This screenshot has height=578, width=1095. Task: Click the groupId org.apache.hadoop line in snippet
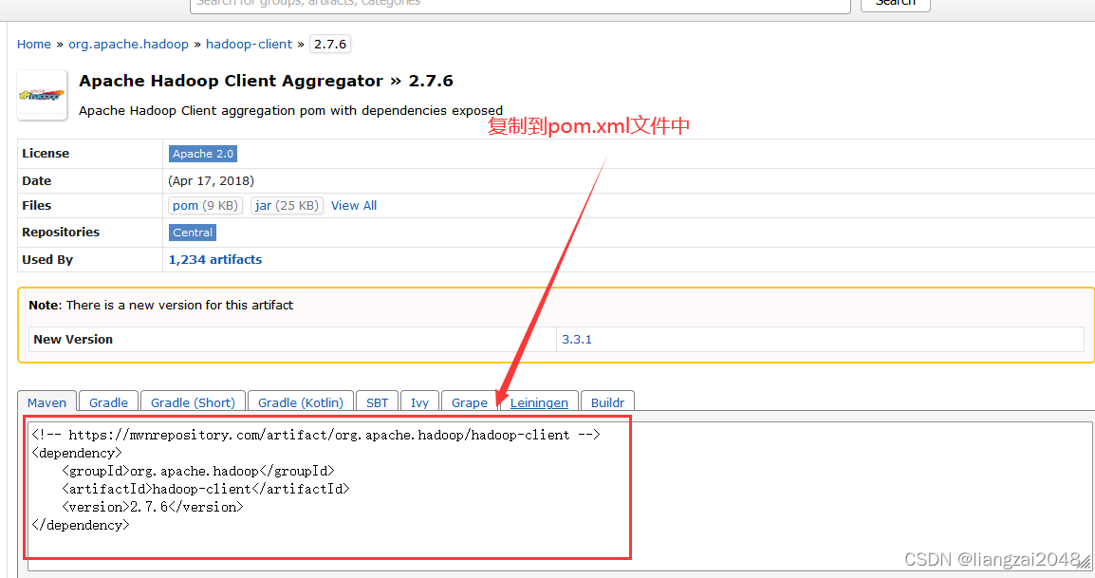click(x=197, y=471)
